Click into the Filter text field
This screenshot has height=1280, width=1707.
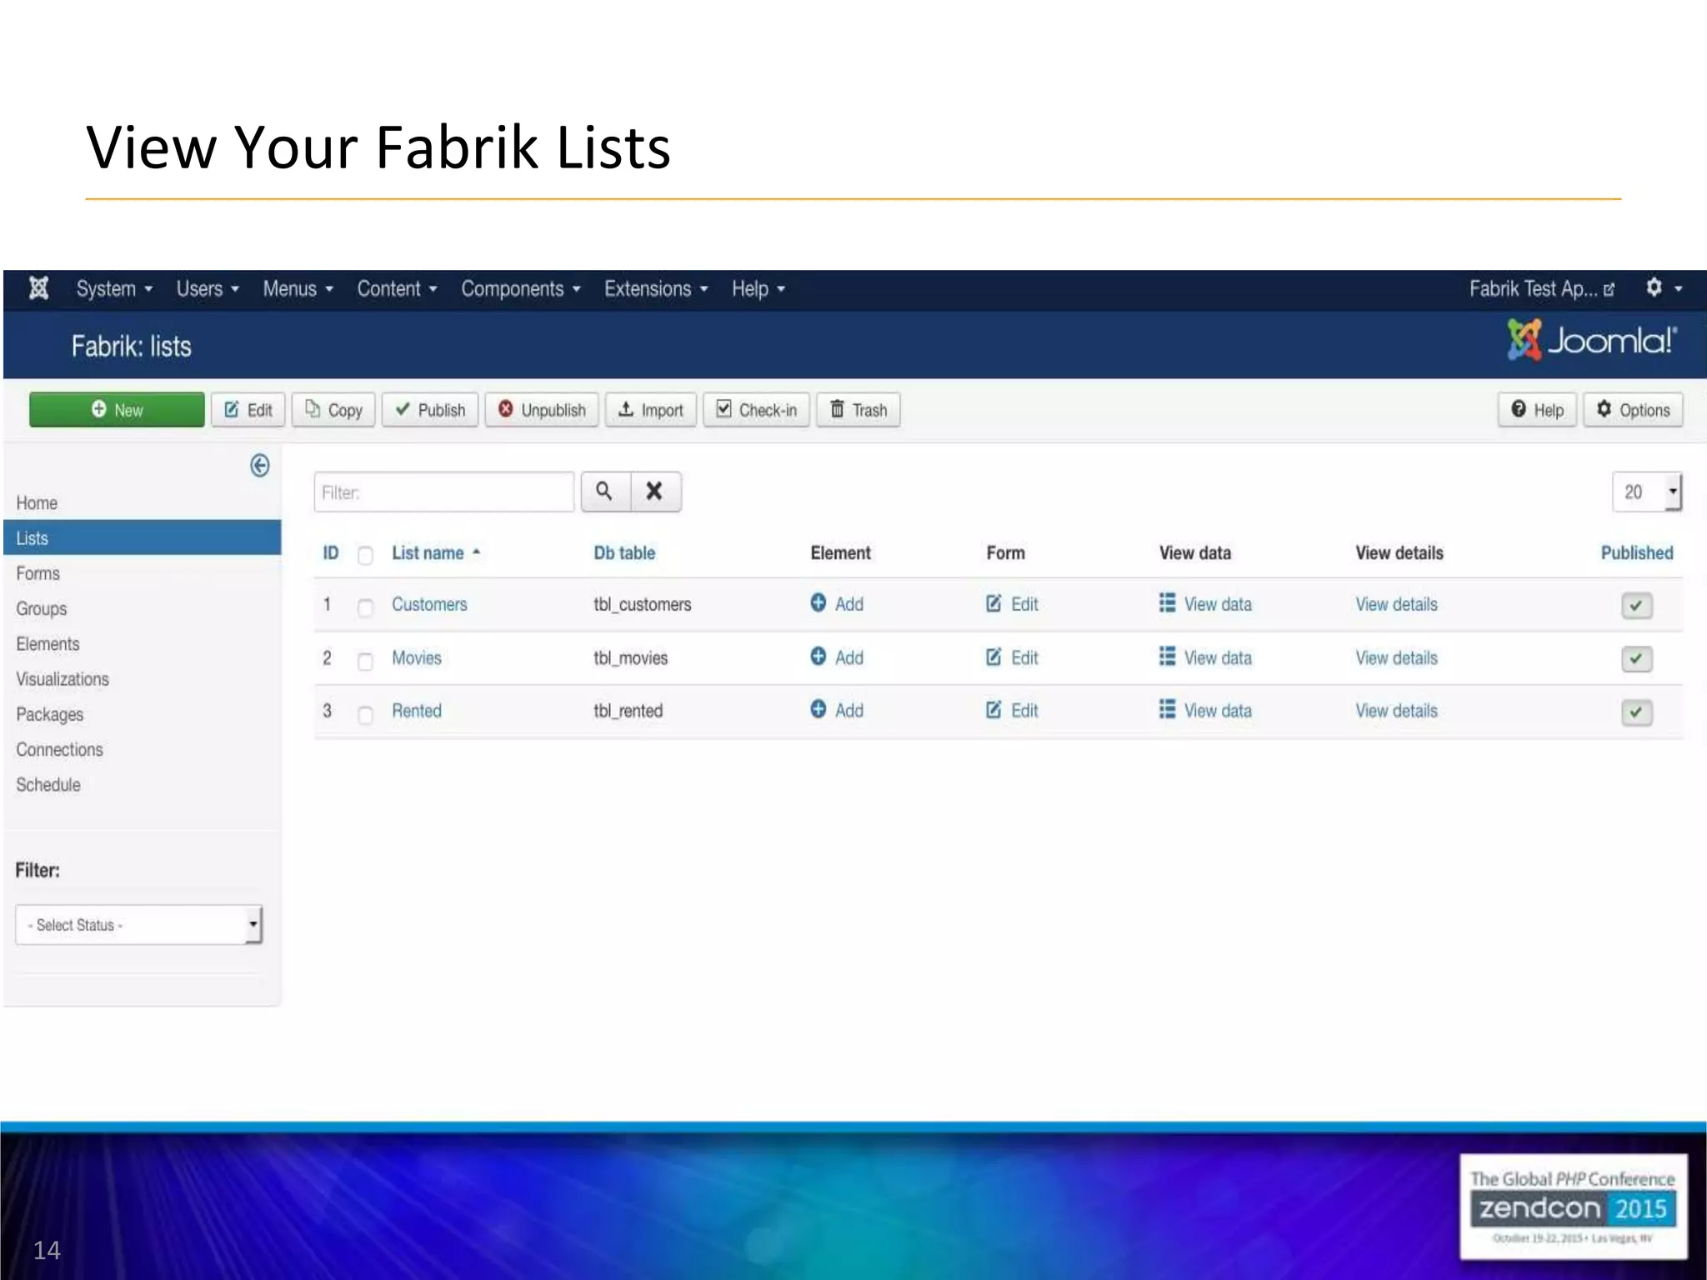point(443,492)
